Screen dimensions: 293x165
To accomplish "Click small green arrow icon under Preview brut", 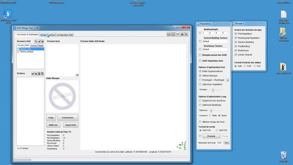I will 77,75.
